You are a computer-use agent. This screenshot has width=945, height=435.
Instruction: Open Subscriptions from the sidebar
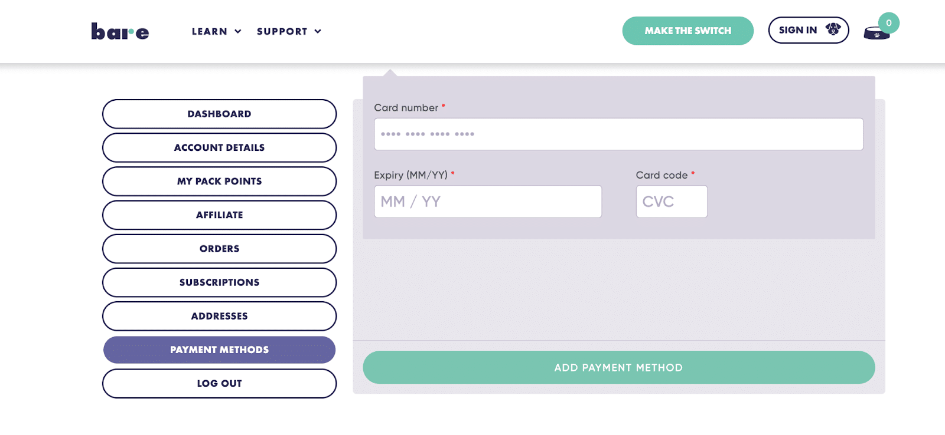click(x=219, y=282)
